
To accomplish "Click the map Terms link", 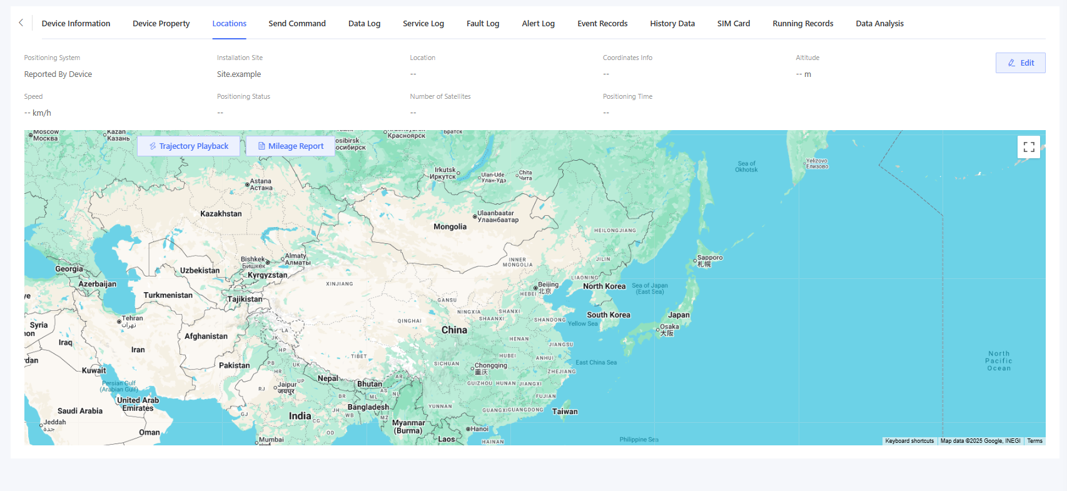I will pos(1034,441).
